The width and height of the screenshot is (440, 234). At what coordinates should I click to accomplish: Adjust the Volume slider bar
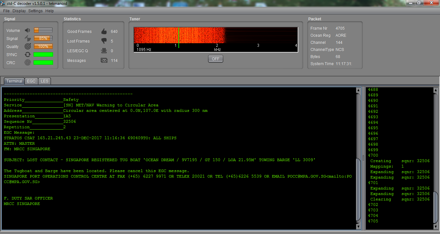[x=43, y=30]
